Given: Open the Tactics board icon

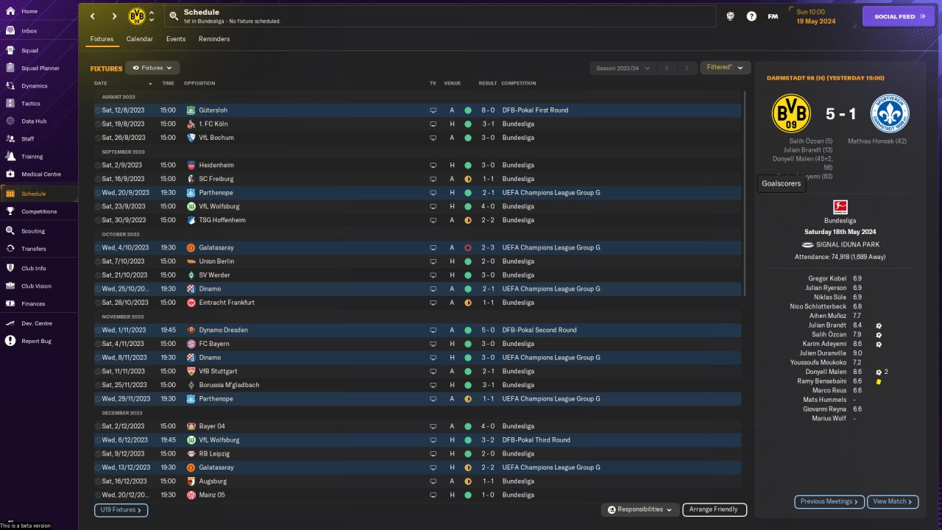Looking at the screenshot, I should point(10,104).
